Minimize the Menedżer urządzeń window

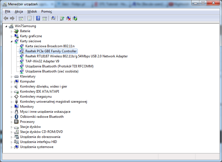point(195,3)
